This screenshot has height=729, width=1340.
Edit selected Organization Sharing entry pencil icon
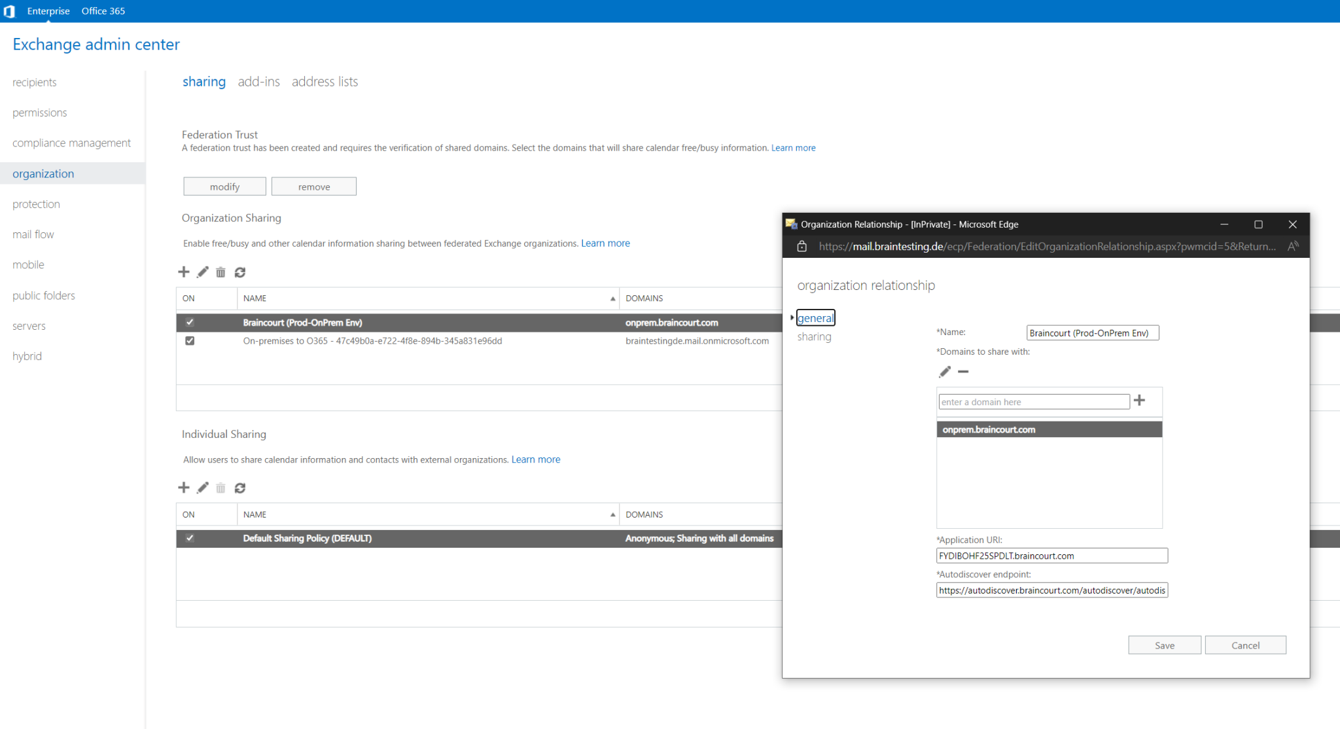point(203,272)
